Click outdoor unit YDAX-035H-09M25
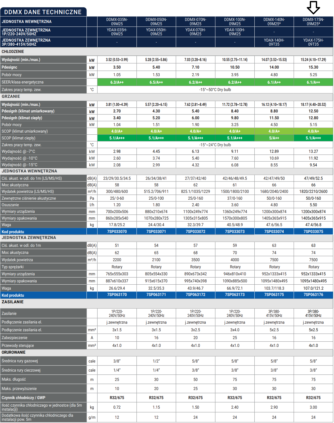 point(117,32)
